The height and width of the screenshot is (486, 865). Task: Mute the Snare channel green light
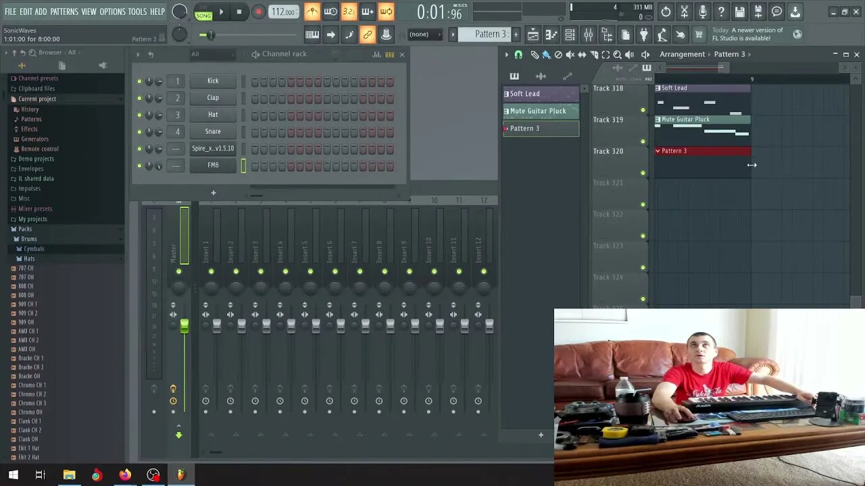pyautogui.click(x=139, y=132)
